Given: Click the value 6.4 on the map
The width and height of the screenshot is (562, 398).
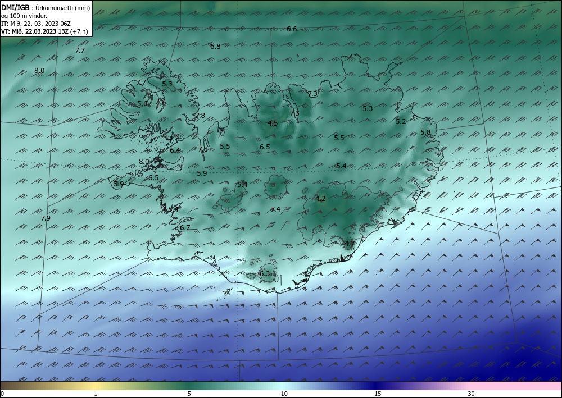Looking at the screenshot, I should pyautogui.click(x=175, y=150).
